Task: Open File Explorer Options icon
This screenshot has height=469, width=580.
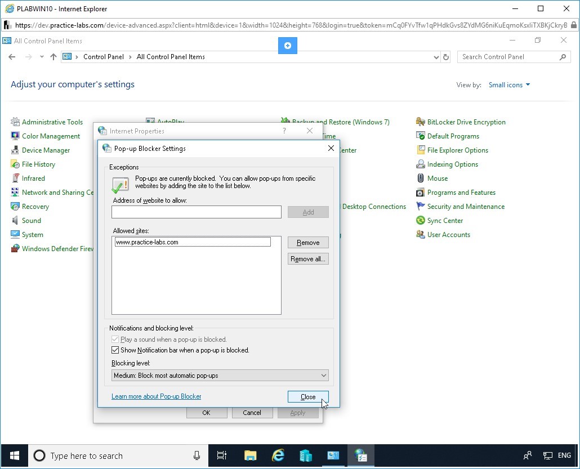Action: pos(420,150)
